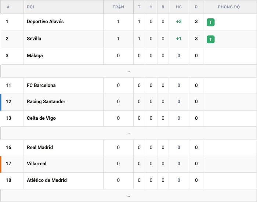Open Deportivo Alavés team link
The height and width of the screenshot is (202, 257).
45,21
